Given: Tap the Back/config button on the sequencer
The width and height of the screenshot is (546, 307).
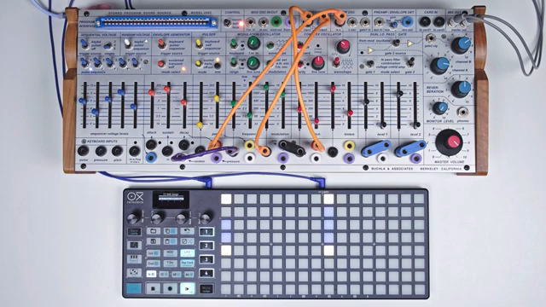Looking at the screenshot, I should click(x=134, y=232).
